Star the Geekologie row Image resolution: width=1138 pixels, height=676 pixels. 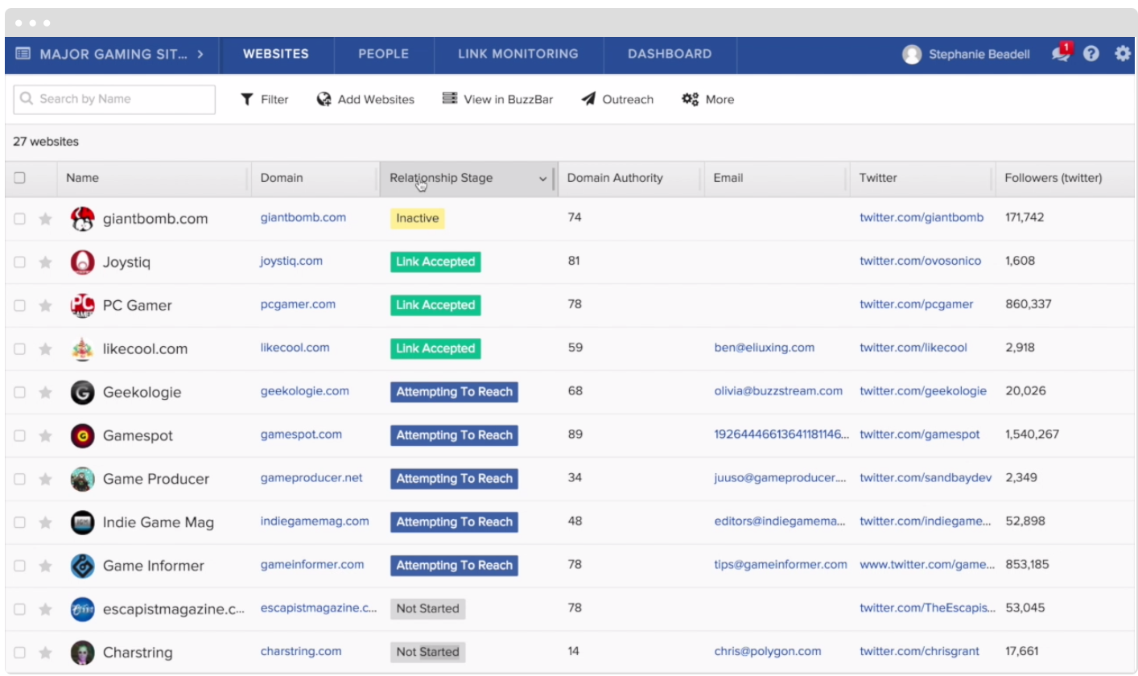pyautogui.click(x=46, y=393)
